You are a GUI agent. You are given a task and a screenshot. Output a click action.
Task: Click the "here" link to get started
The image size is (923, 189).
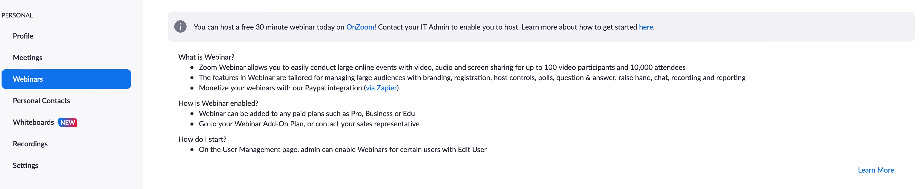[646, 27]
